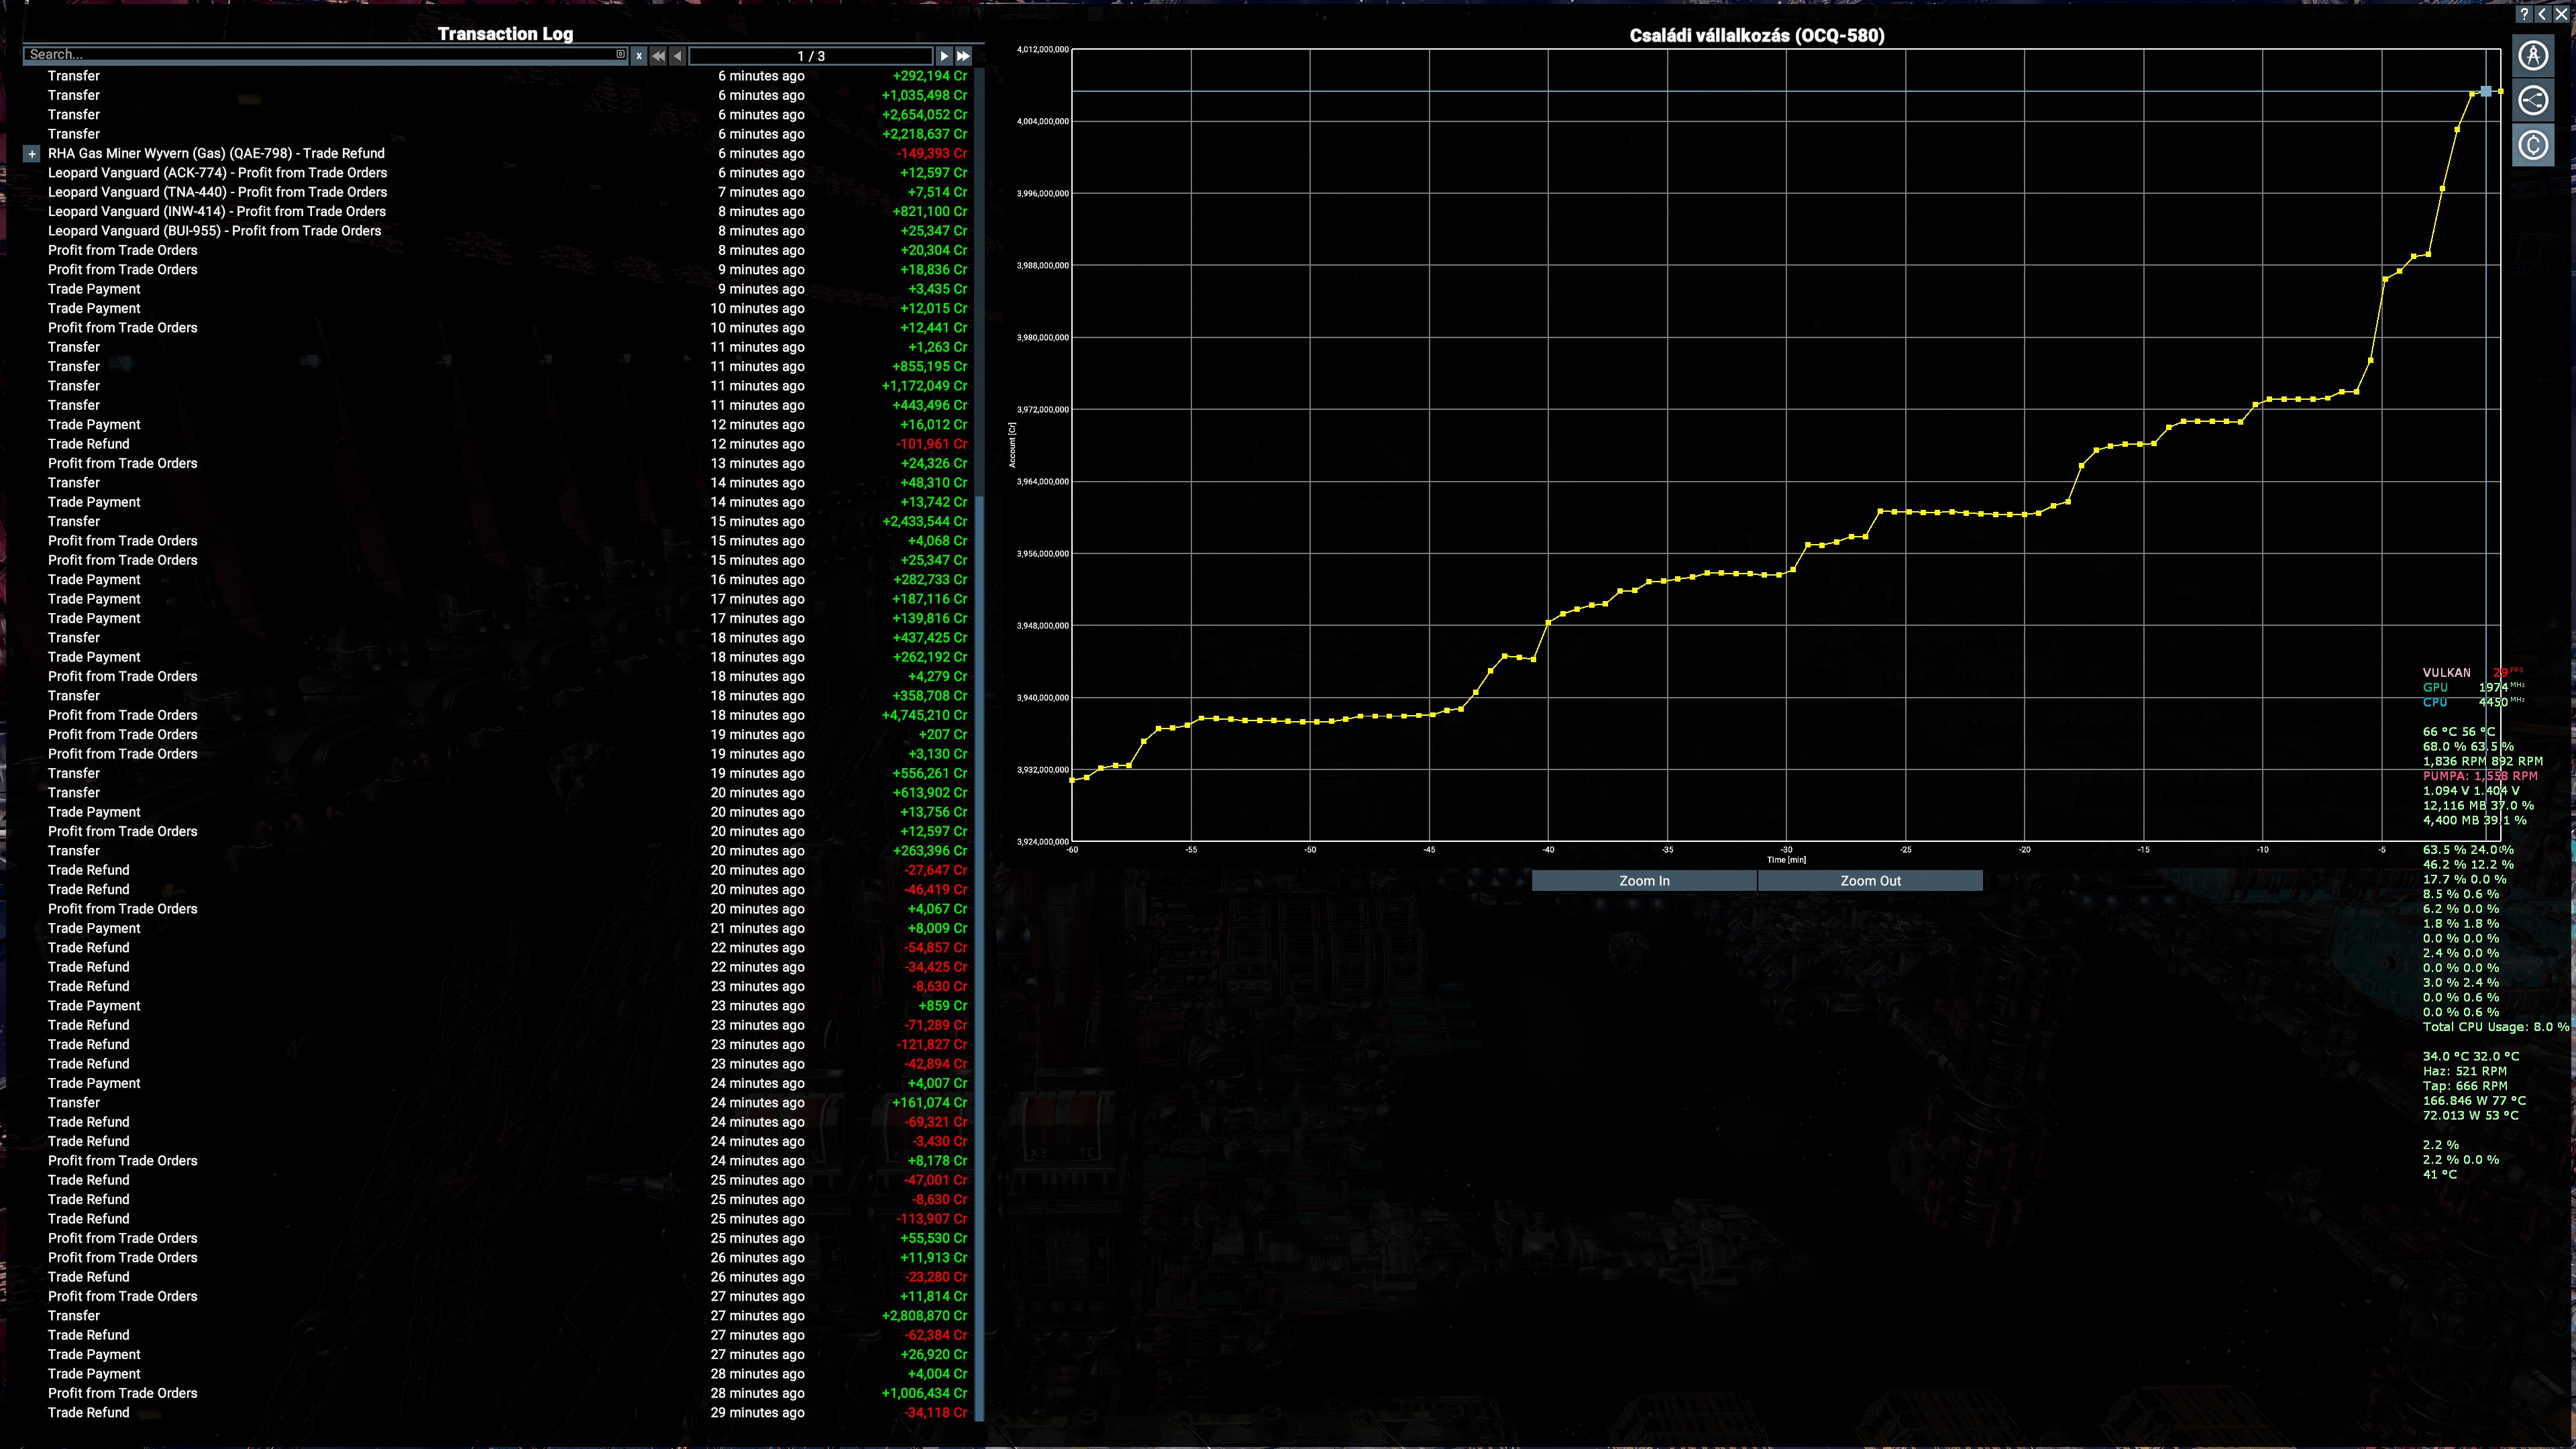The image size is (2576, 1449).
Task: Click the -113,907 Cr trade refund amount
Action: click(x=932, y=1219)
